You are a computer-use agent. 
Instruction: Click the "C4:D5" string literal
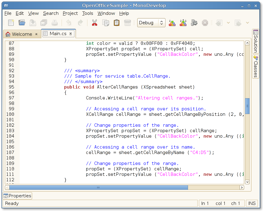[200, 152]
